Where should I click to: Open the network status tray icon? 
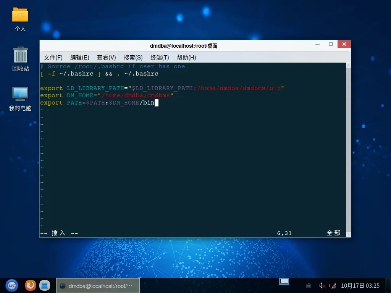[x=333, y=285]
